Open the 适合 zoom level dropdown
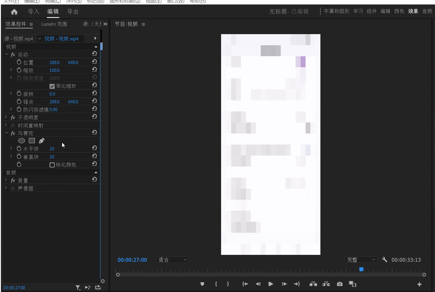435x292 pixels. (172, 260)
